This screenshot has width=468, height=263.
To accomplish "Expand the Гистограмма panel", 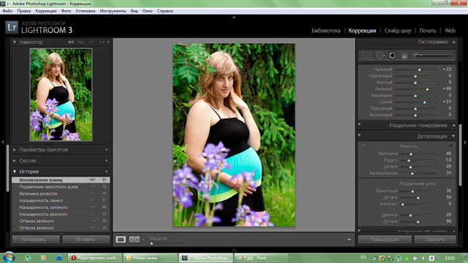I will (453, 42).
